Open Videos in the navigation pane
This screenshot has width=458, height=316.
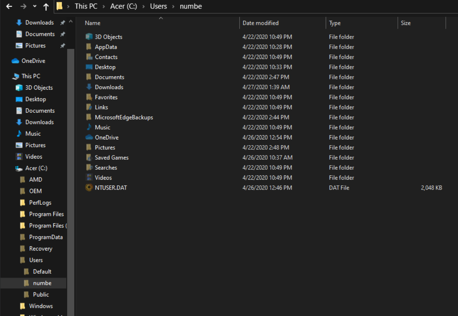pos(34,157)
